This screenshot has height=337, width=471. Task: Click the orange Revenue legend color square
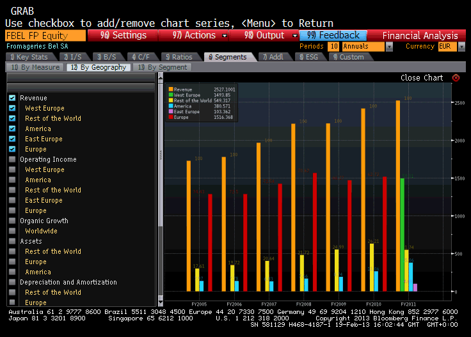coord(171,90)
